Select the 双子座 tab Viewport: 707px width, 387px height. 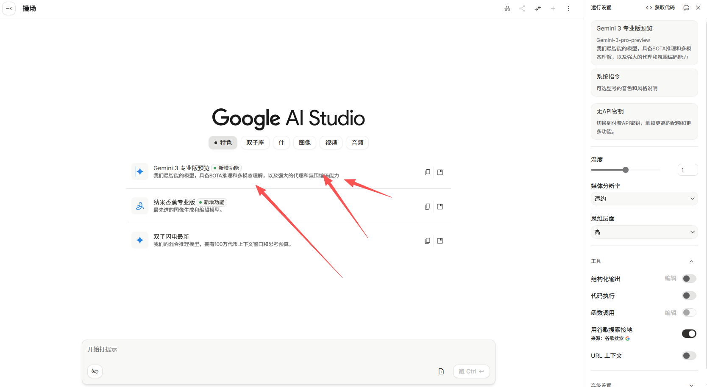pyautogui.click(x=255, y=143)
